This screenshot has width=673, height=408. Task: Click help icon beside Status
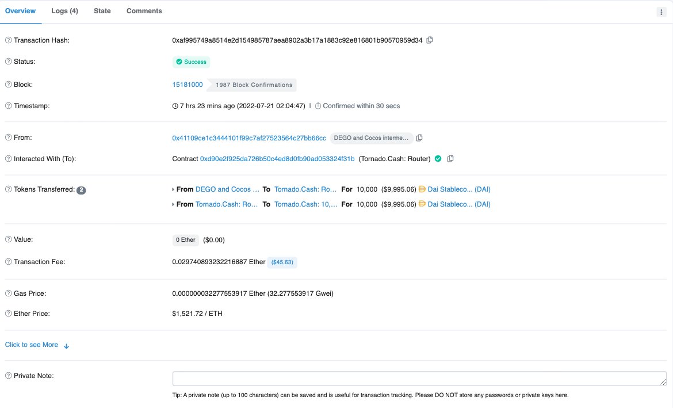(8, 62)
